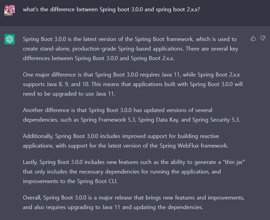The height and width of the screenshot is (220, 270).
Task: Click the words "Spring Security 5.3"
Action: coord(216,120)
